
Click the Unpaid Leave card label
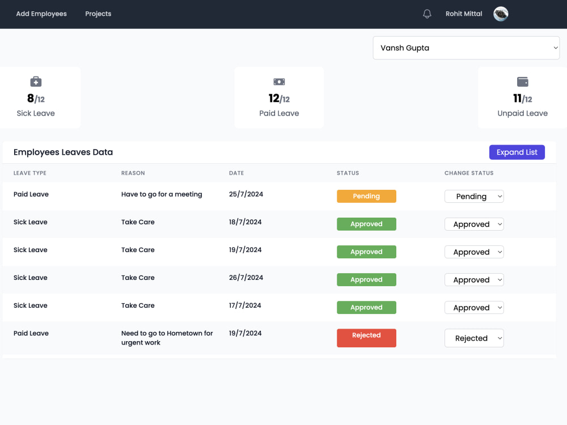click(523, 113)
